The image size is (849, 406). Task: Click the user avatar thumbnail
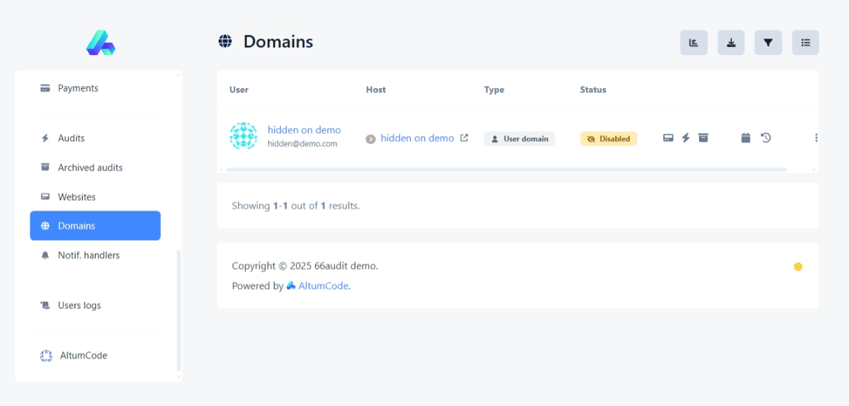pos(243,136)
